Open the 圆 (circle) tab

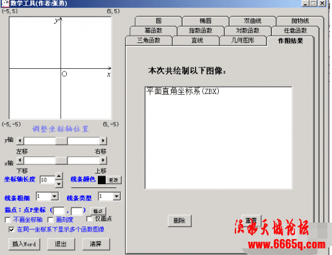[158, 21]
